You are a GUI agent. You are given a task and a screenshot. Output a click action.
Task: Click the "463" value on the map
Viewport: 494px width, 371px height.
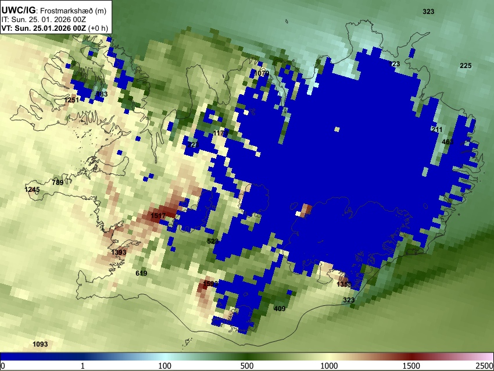click(448, 142)
